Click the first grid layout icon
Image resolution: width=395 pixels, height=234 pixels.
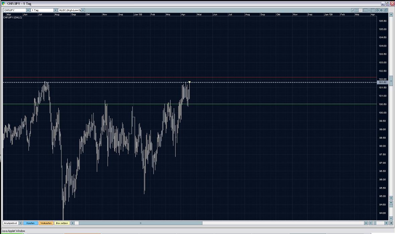365,10
